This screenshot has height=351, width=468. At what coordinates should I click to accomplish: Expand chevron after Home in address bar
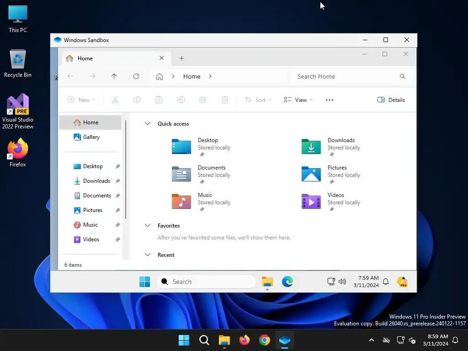point(210,76)
